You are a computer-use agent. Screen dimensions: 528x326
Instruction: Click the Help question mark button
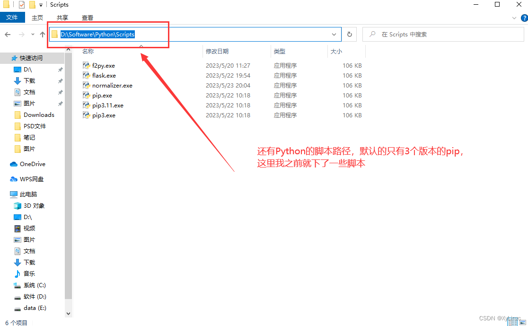pos(525,18)
